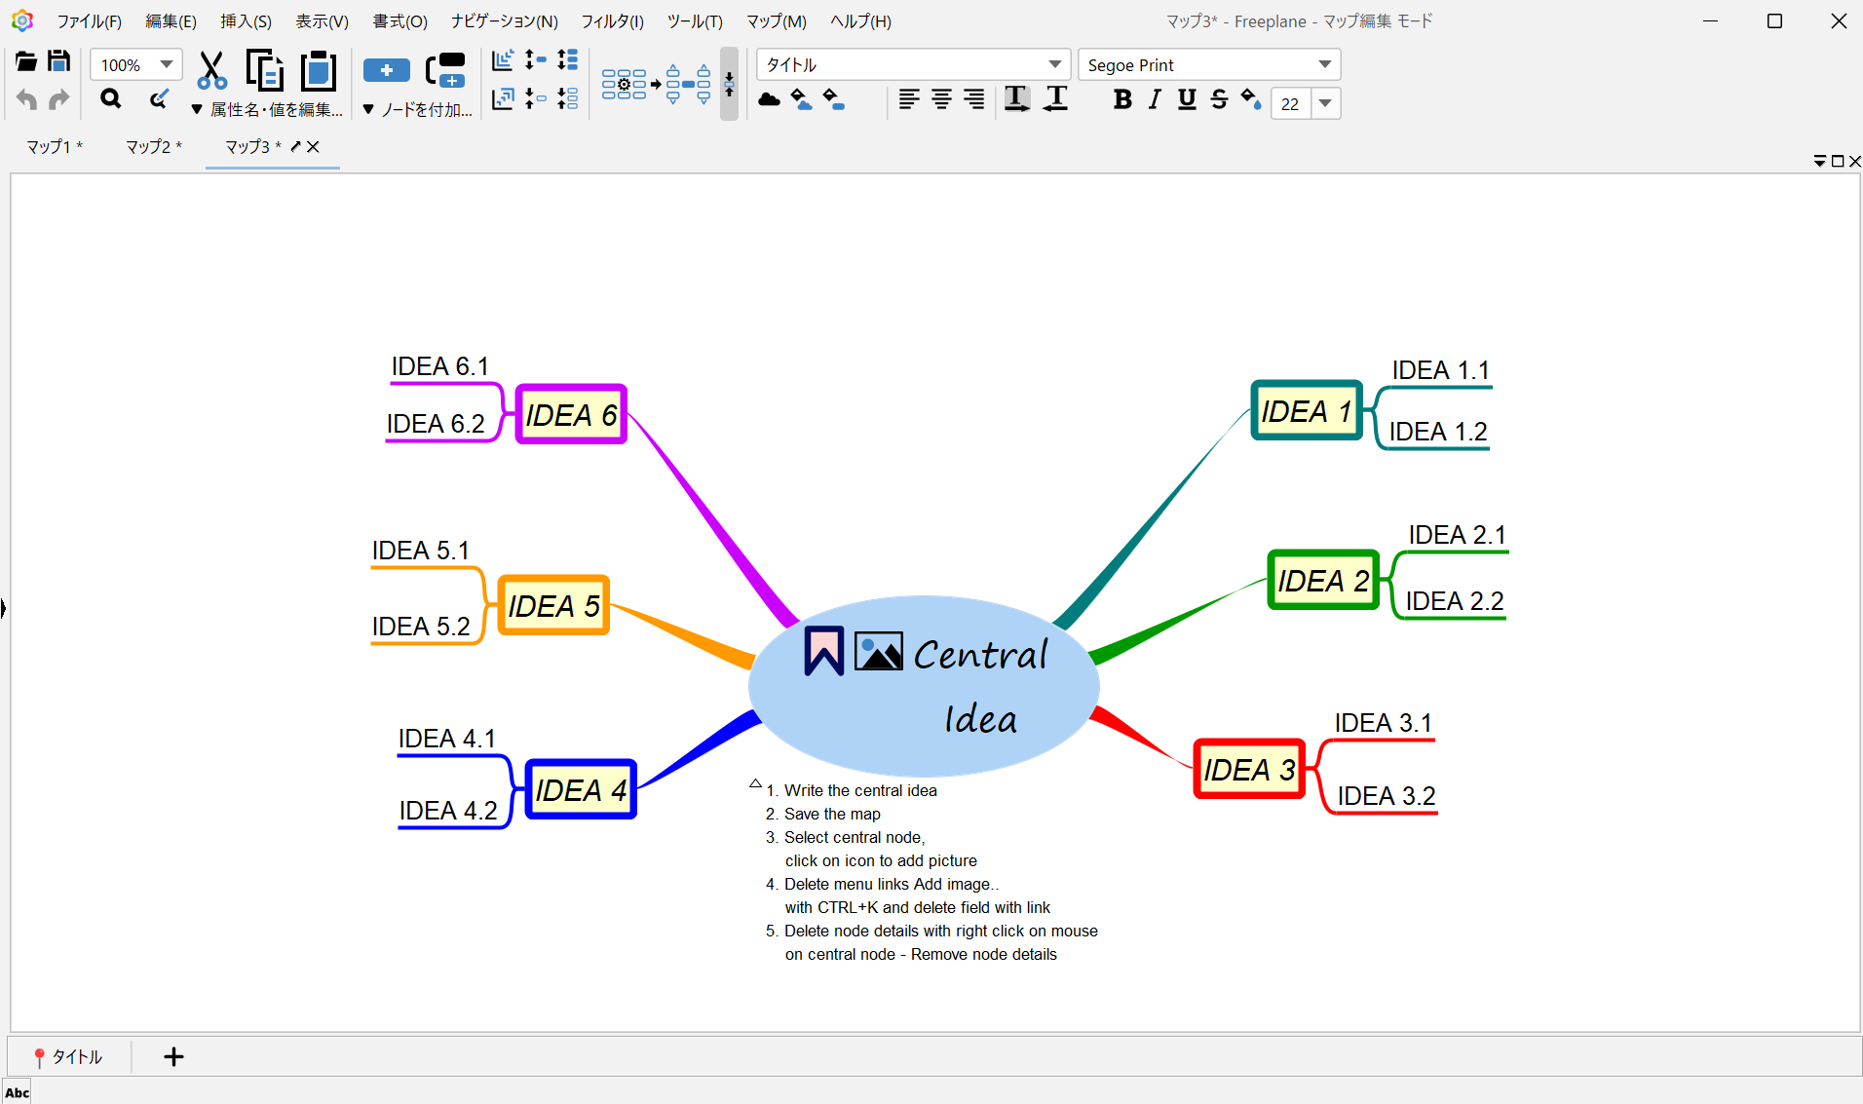Click the paste clipboard icon

pos(318,70)
